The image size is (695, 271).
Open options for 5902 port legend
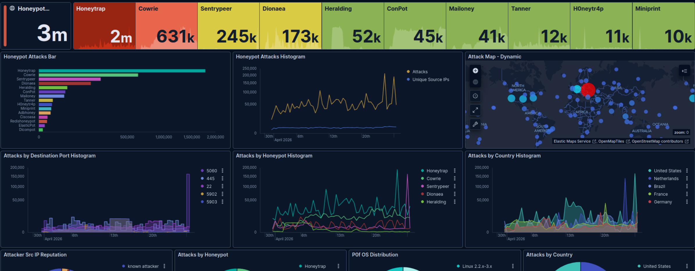223,194
